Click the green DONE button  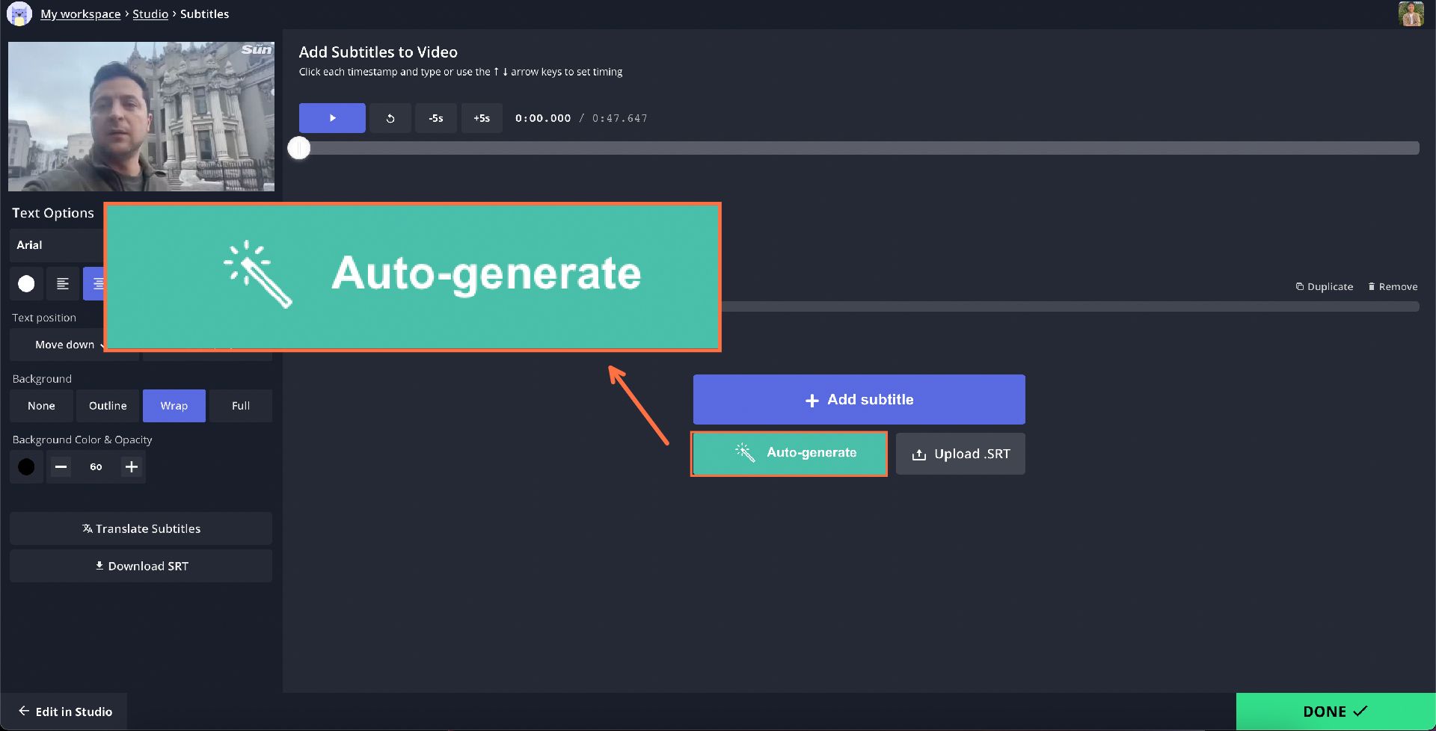1335,712
